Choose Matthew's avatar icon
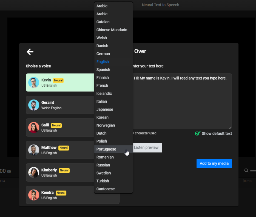 (34, 150)
